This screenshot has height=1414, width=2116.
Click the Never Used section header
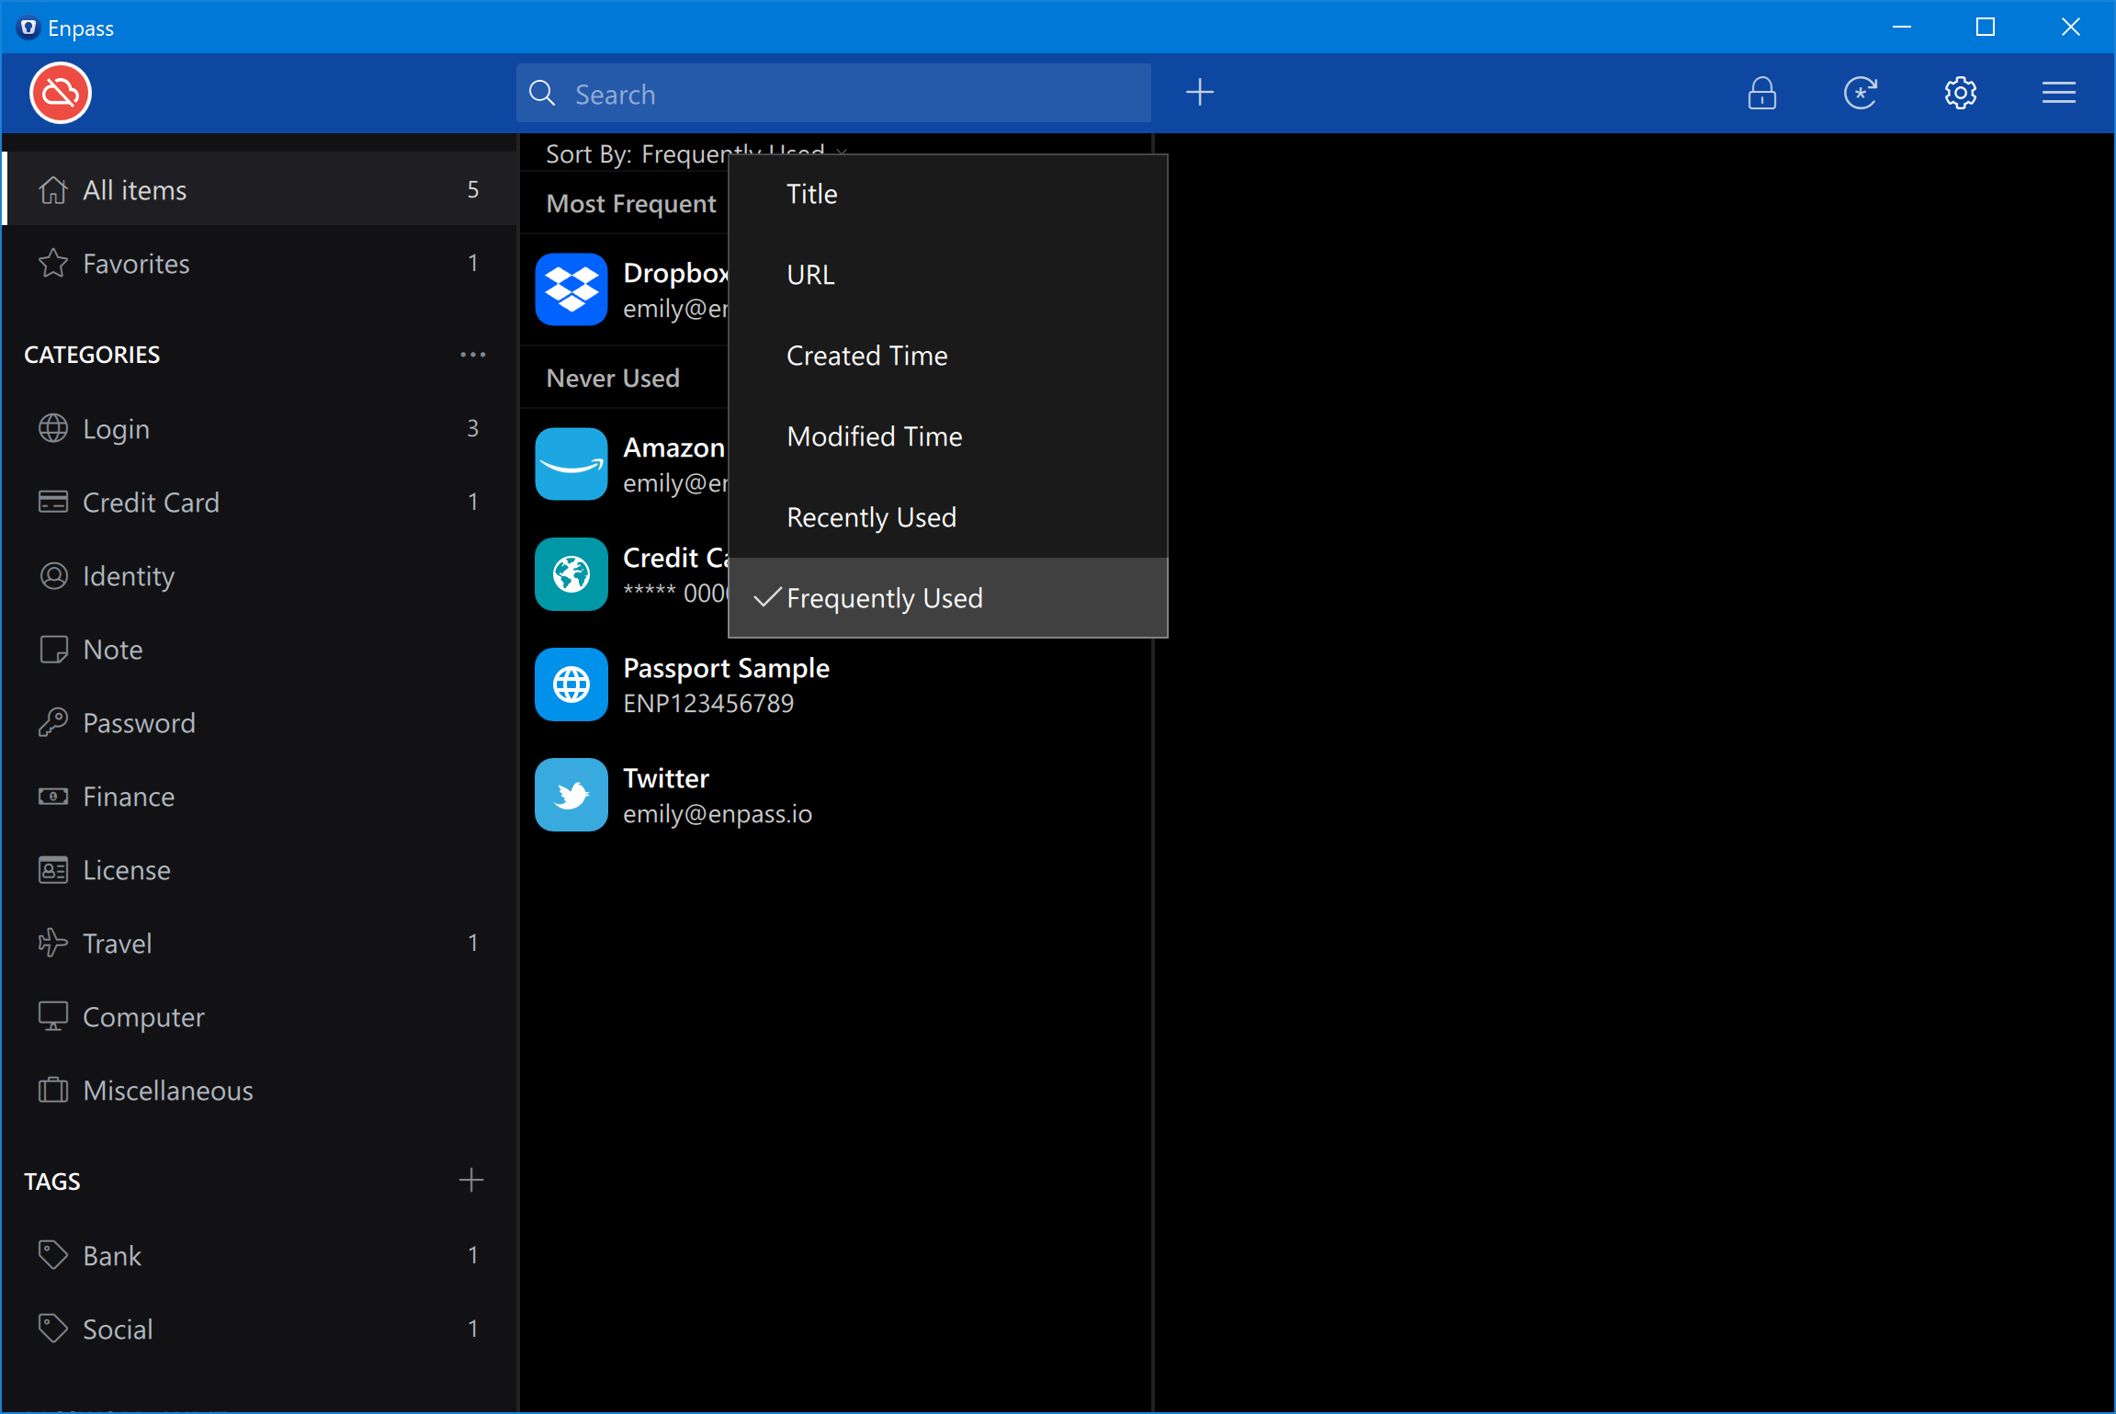coord(613,378)
